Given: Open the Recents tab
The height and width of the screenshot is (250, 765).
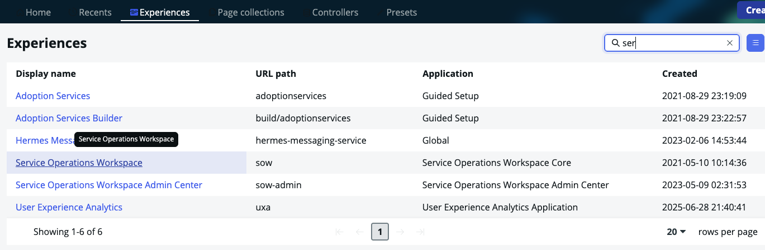Looking at the screenshot, I should point(95,12).
